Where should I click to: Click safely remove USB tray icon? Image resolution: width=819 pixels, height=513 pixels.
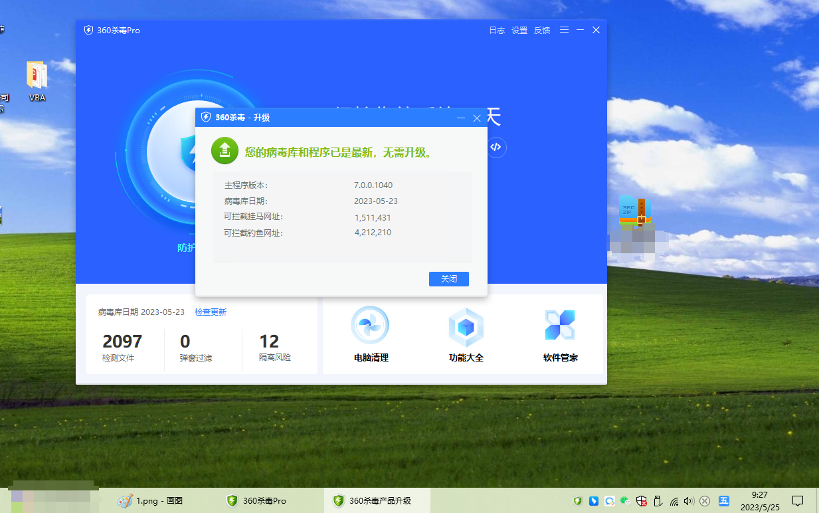click(658, 501)
